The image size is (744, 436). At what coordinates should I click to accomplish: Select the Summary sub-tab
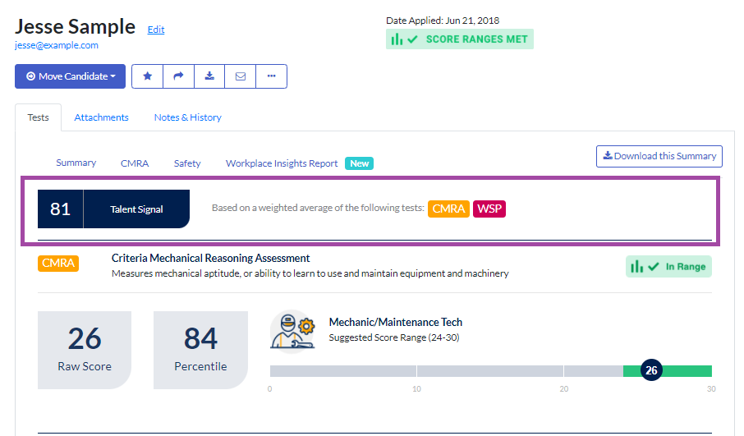pos(76,163)
